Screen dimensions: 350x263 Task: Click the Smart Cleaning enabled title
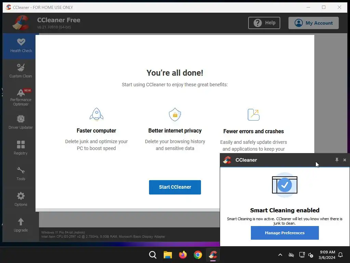(x=285, y=210)
